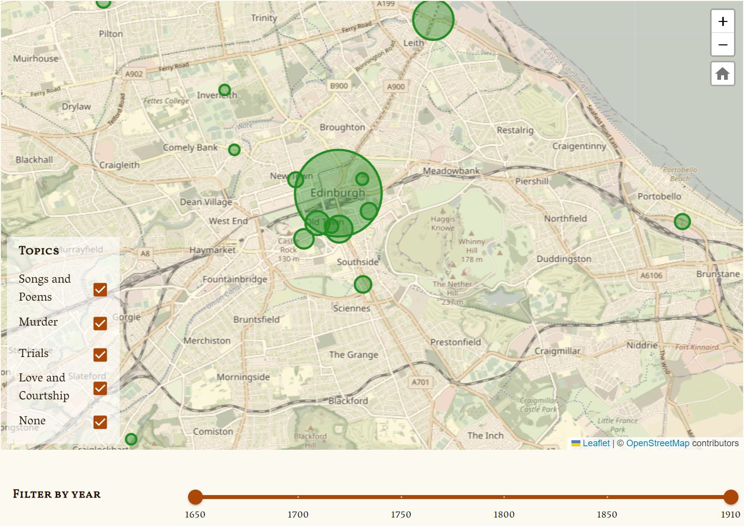Select the large cluster over Leith
This screenshot has width=744, height=526.
click(433, 20)
